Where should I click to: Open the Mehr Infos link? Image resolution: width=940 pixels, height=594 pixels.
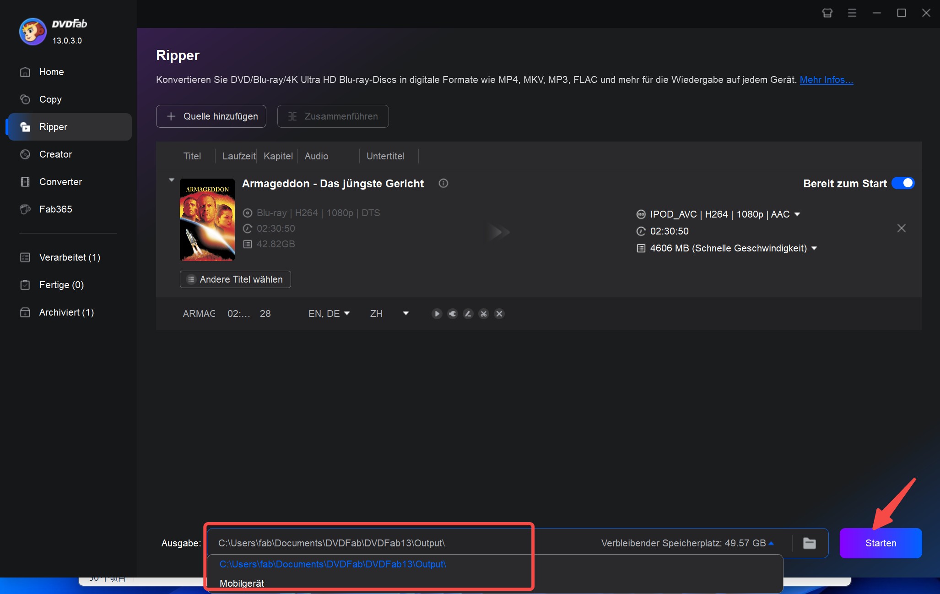pos(826,80)
